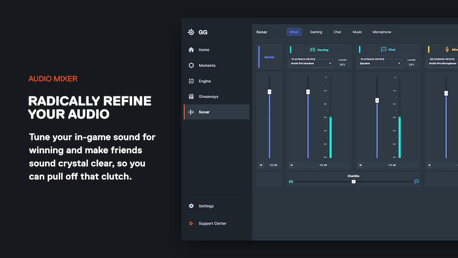
Task: Open Giveaways gift icon in sidebar
Action: [x=191, y=97]
